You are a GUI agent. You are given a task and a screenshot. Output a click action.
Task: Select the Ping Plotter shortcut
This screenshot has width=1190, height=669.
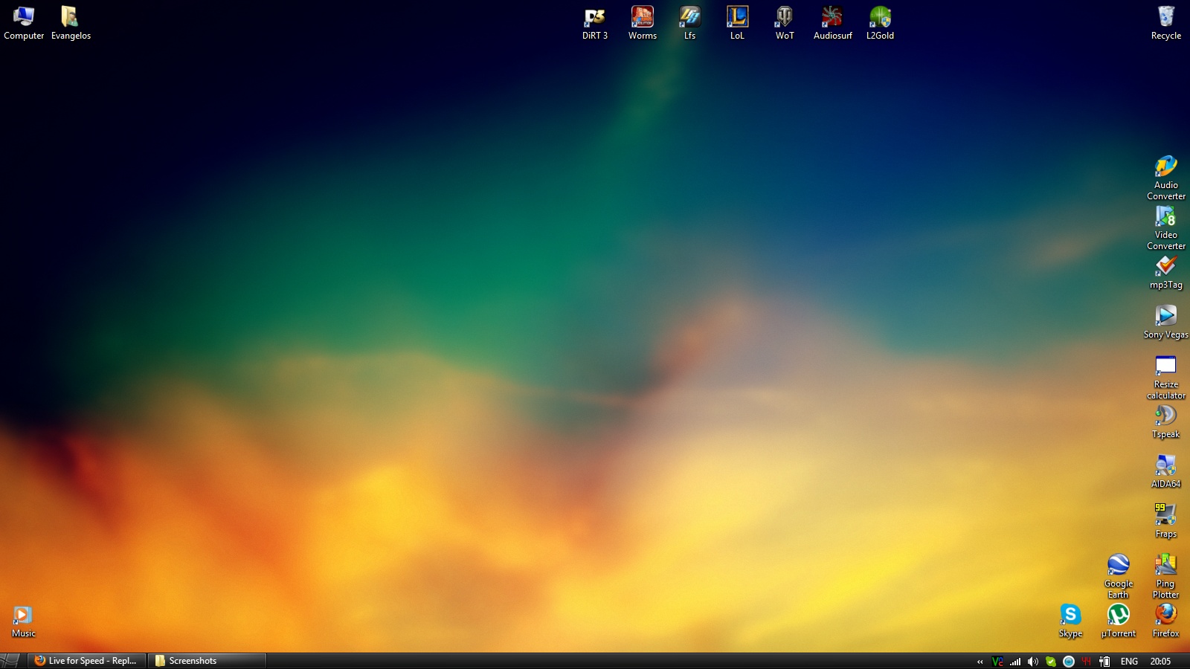coord(1166,576)
